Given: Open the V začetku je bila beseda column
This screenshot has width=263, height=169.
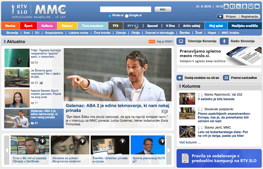Looking at the screenshot, I should point(216,99).
